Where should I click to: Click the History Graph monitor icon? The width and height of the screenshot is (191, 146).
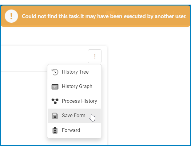click(55, 86)
